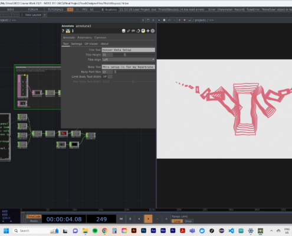The width and height of the screenshot is (292, 236).
Task: Click the gray circle icon at header end
Action: [153, 31]
